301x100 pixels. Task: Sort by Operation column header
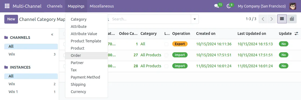pos(181,34)
